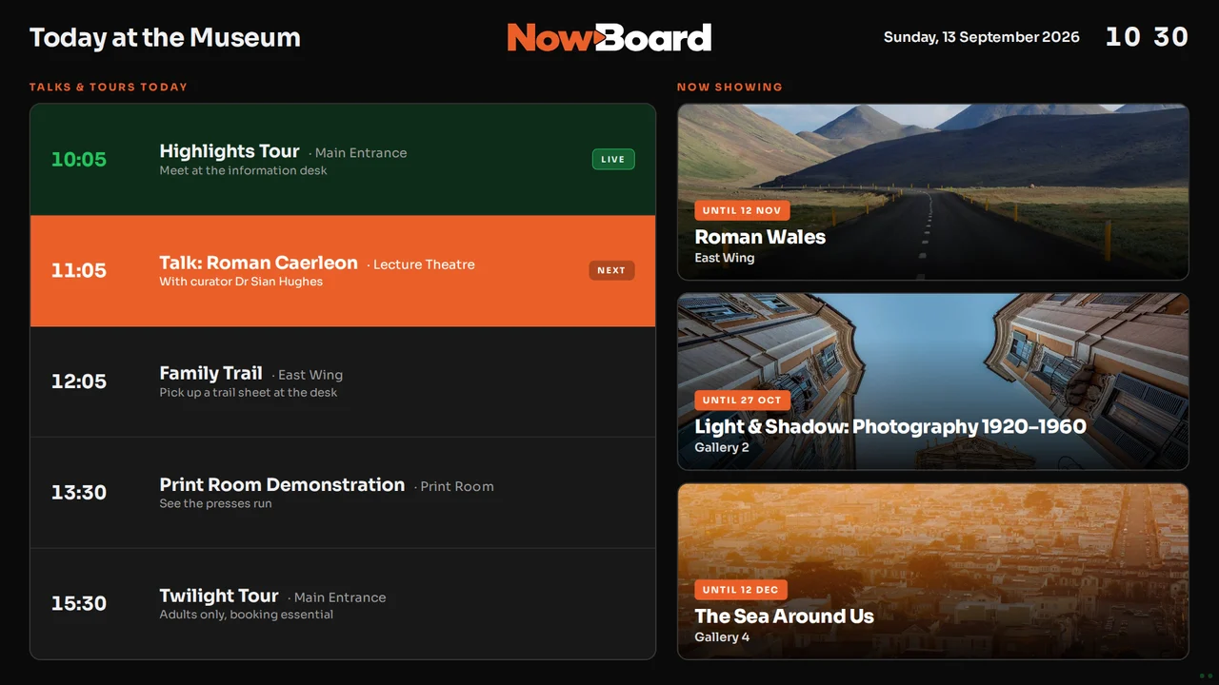Click the LIVE badge on Highlights Tour
This screenshot has height=685, width=1219.
click(613, 159)
